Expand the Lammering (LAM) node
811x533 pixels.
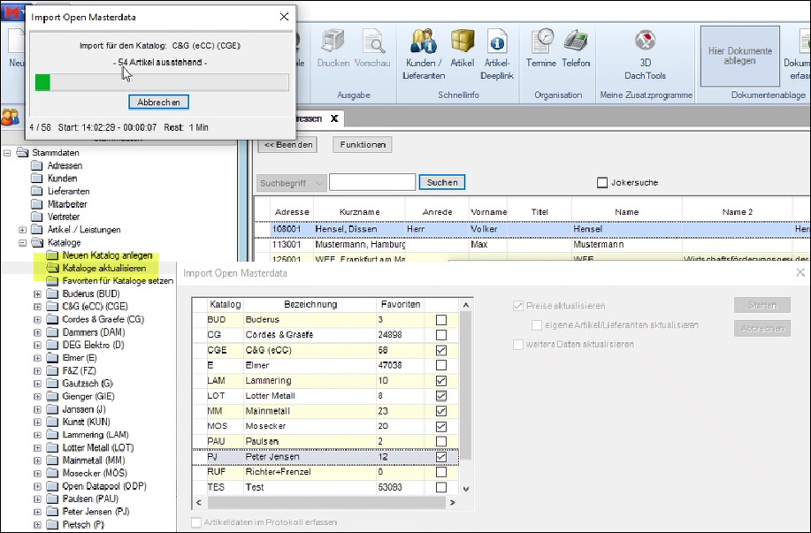37,435
